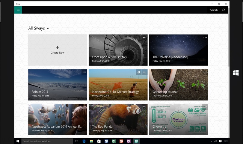This screenshot has height=144, width=243.
Task: Open the Action Center notifications icon
Action: click(220, 141)
